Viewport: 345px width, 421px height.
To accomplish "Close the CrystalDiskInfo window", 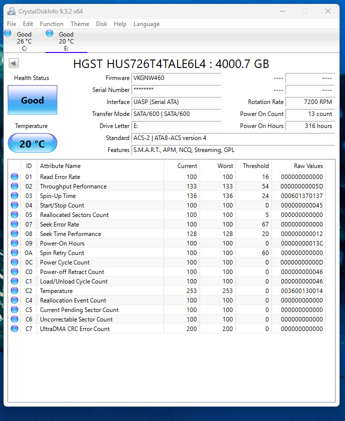I will [x=328, y=11].
